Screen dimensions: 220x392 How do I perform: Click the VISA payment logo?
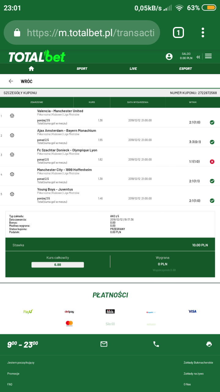tap(193, 311)
